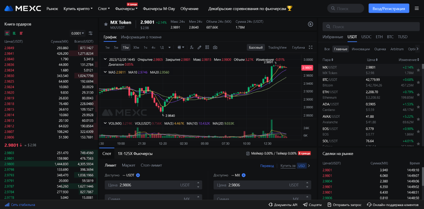Select the 1ч chart interval
The width and height of the screenshot is (424, 209).
(x=145, y=47)
